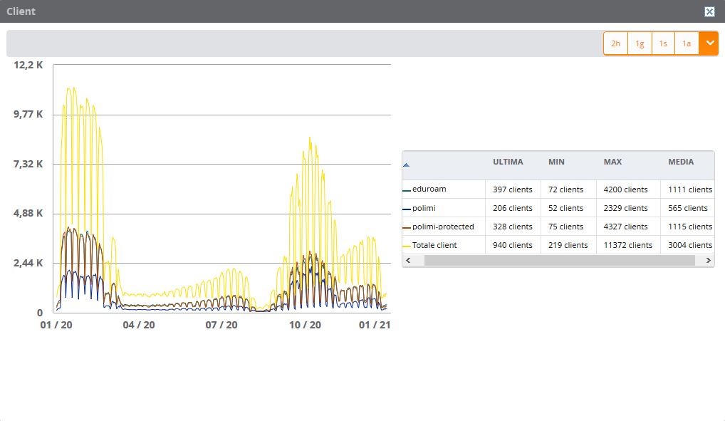725x421 pixels.
Task: Sort by MIN column
Action: [556, 162]
